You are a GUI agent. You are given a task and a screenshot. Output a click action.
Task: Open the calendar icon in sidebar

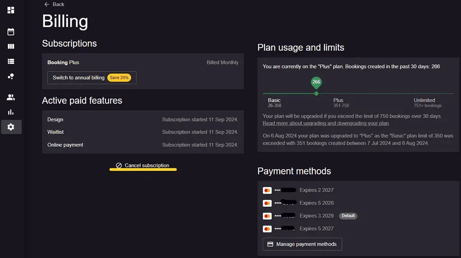10,31
